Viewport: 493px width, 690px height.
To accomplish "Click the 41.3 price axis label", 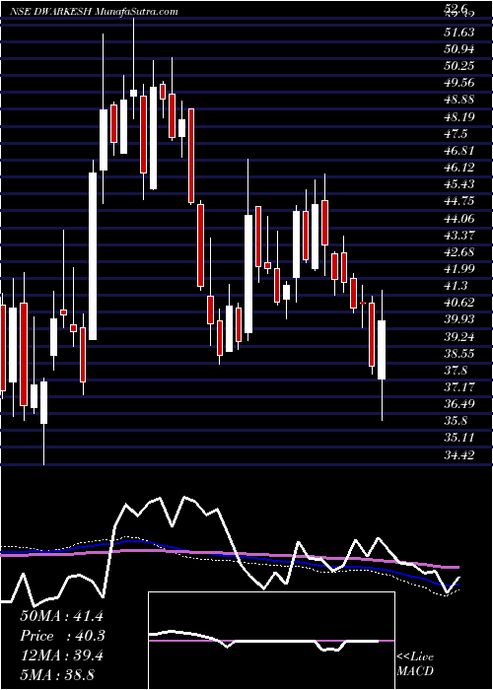I will tap(456, 287).
